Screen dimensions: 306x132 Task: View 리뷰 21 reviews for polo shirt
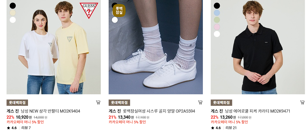pyautogui.click(x=231, y=128)
